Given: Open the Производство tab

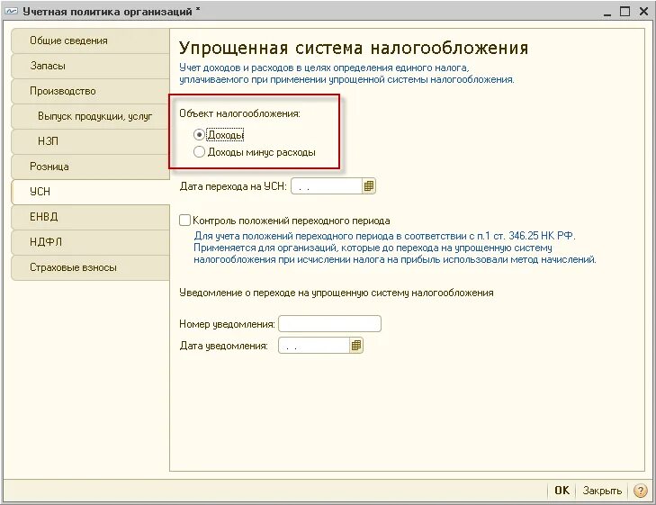Looking at the screenshot, I should (90, 91).
